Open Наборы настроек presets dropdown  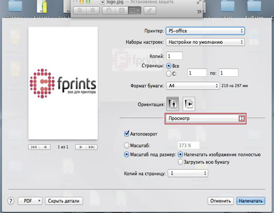(205, 42)
